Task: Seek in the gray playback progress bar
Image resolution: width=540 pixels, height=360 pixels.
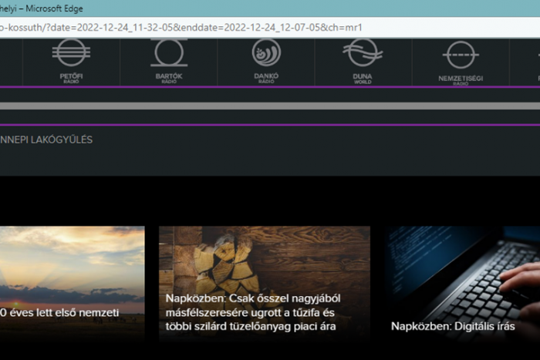Action: (270, 106)
